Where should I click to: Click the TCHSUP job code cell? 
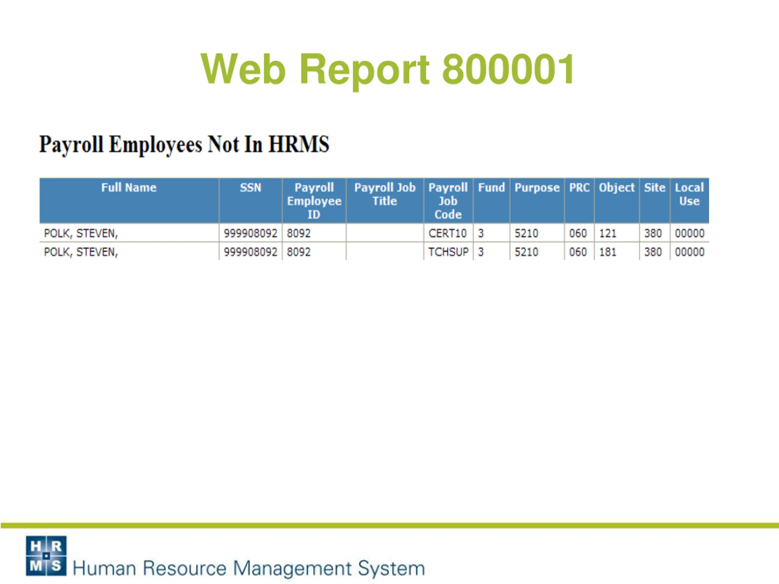(448, 252)
